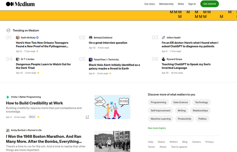Open Behdad Esfahbod's avatar
This screenshot has width=237, height=152.
point(90,38)
